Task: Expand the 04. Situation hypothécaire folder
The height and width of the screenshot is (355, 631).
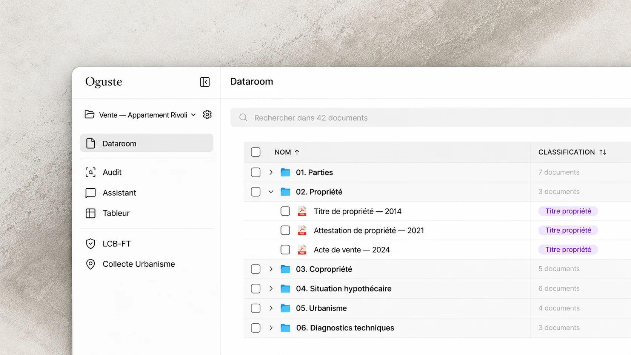Action: pos(271,289)
